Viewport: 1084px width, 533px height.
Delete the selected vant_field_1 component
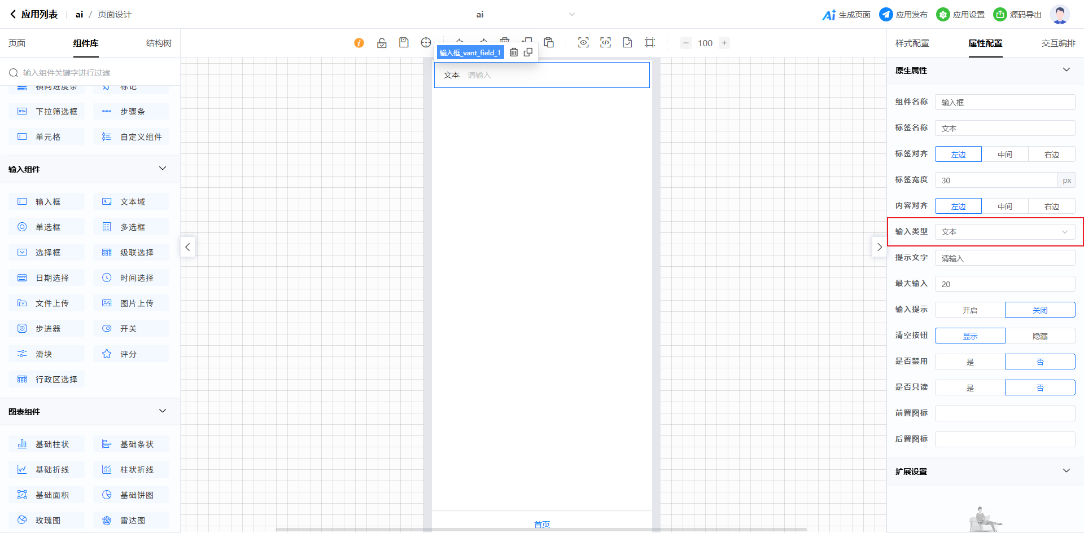pos(514,52)
